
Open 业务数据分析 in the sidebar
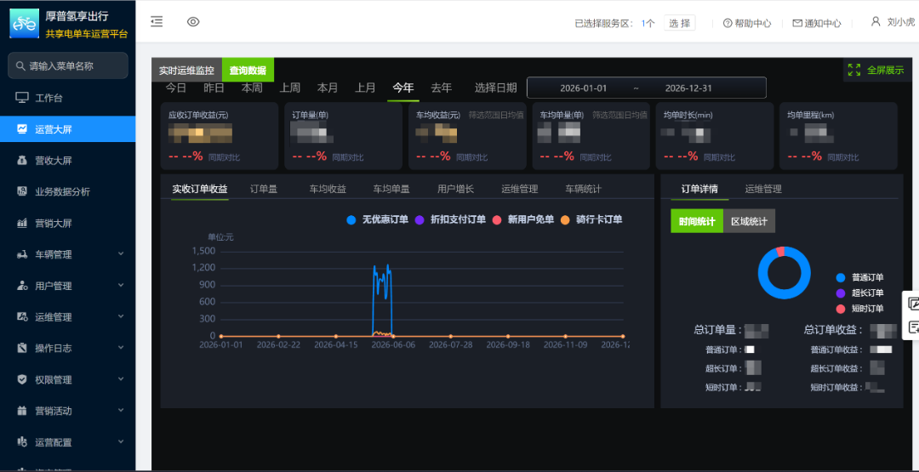[x=68, y=191]
